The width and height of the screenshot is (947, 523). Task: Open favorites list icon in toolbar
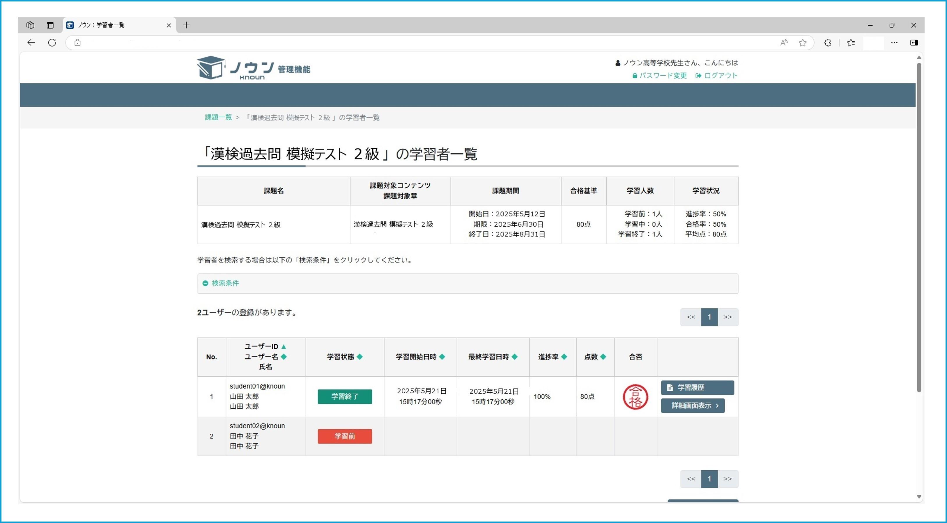point(851,42)
